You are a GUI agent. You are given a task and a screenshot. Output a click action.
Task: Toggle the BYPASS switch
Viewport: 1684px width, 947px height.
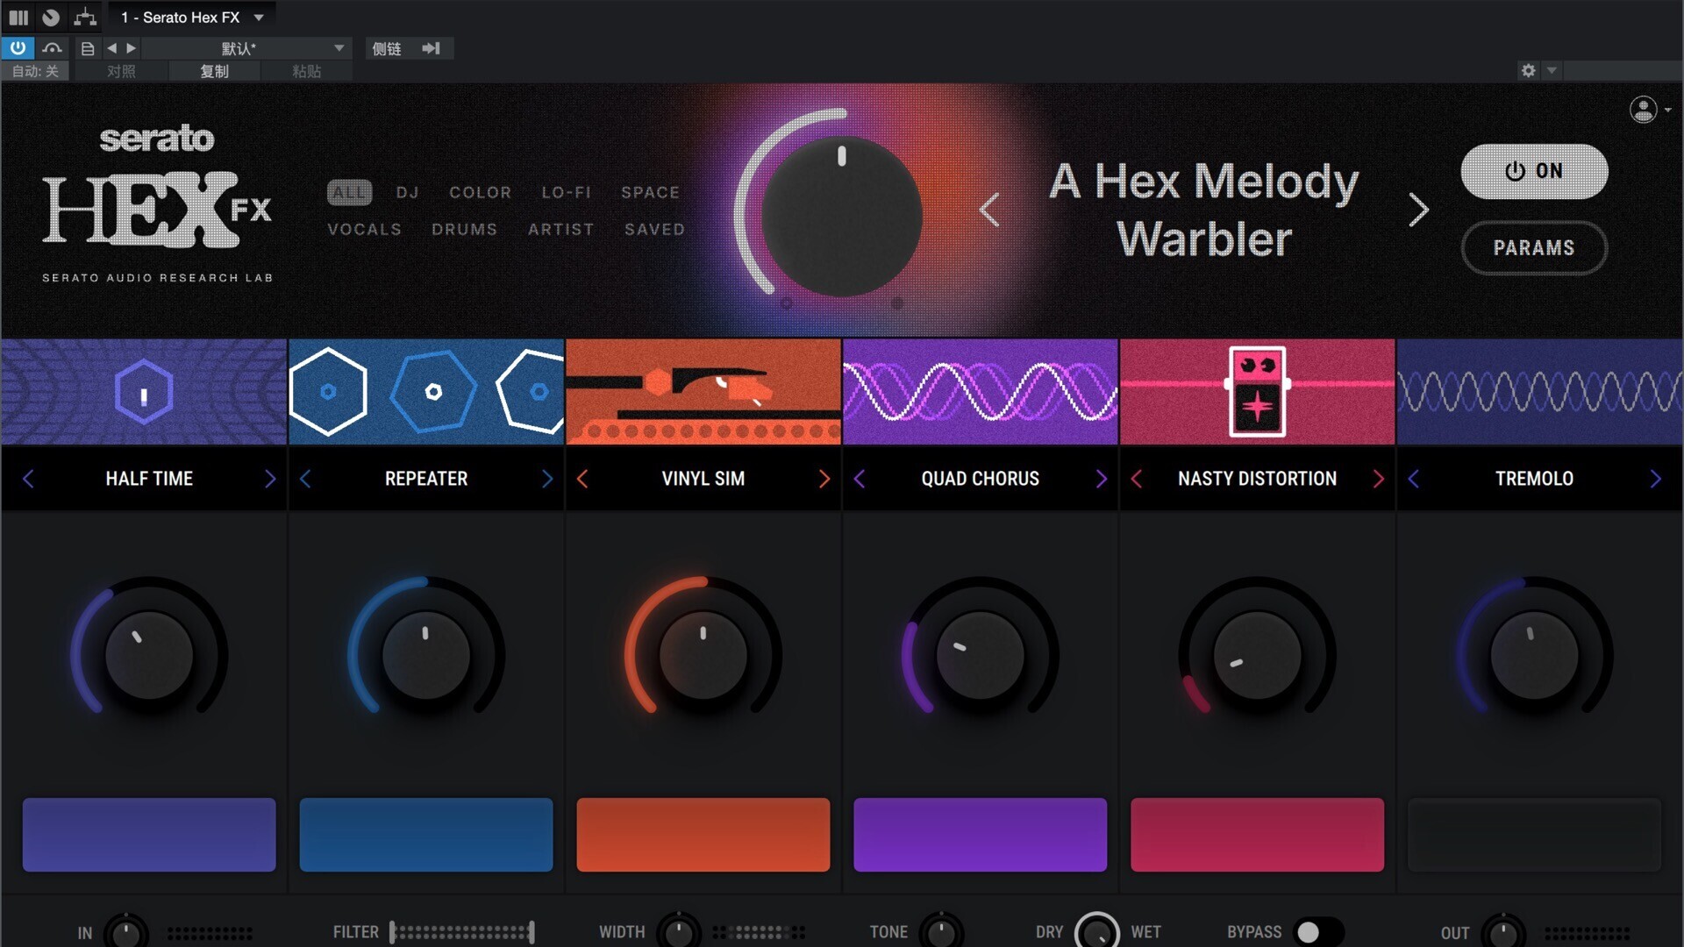[1318, 932]
